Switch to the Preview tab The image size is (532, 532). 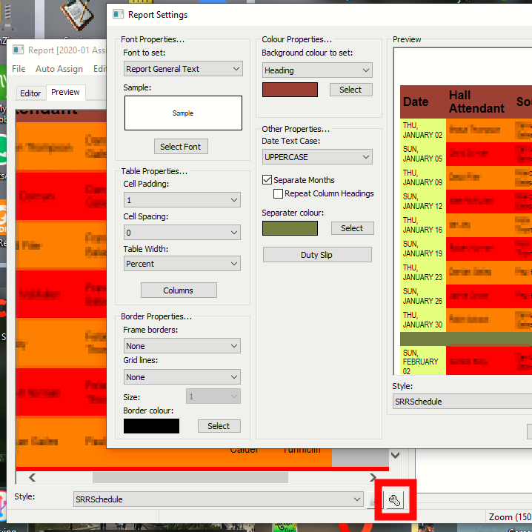coord(65,92)
